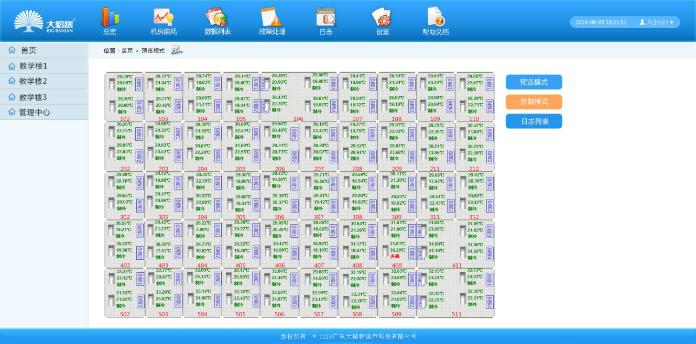Go to 首页 in the sidebar
This screenshot has width=696, height=344.
(x=44, y=50)
